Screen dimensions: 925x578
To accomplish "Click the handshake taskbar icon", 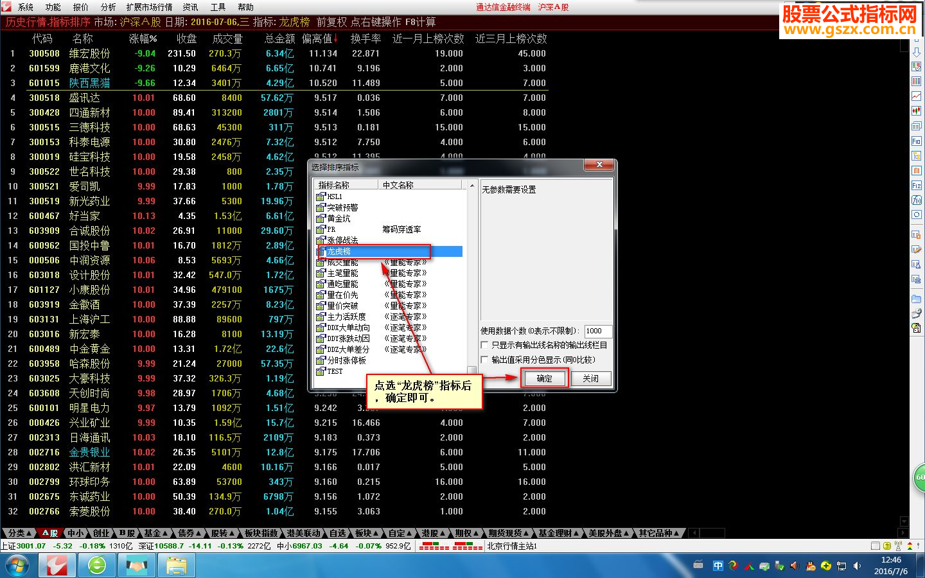I will (137, 566).
